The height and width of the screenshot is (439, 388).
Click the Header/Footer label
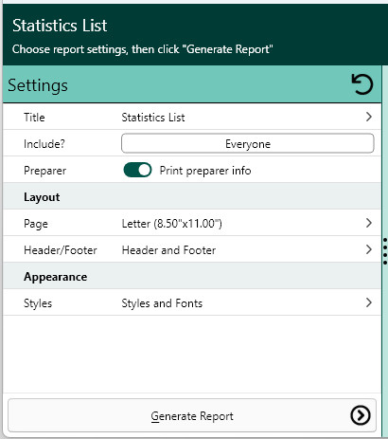click(61, 250)
